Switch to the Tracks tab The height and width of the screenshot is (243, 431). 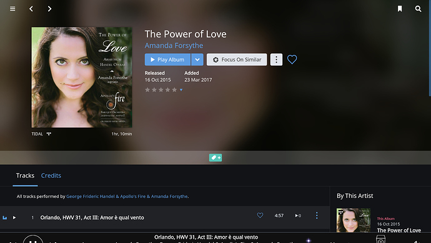tap(25, 176)
